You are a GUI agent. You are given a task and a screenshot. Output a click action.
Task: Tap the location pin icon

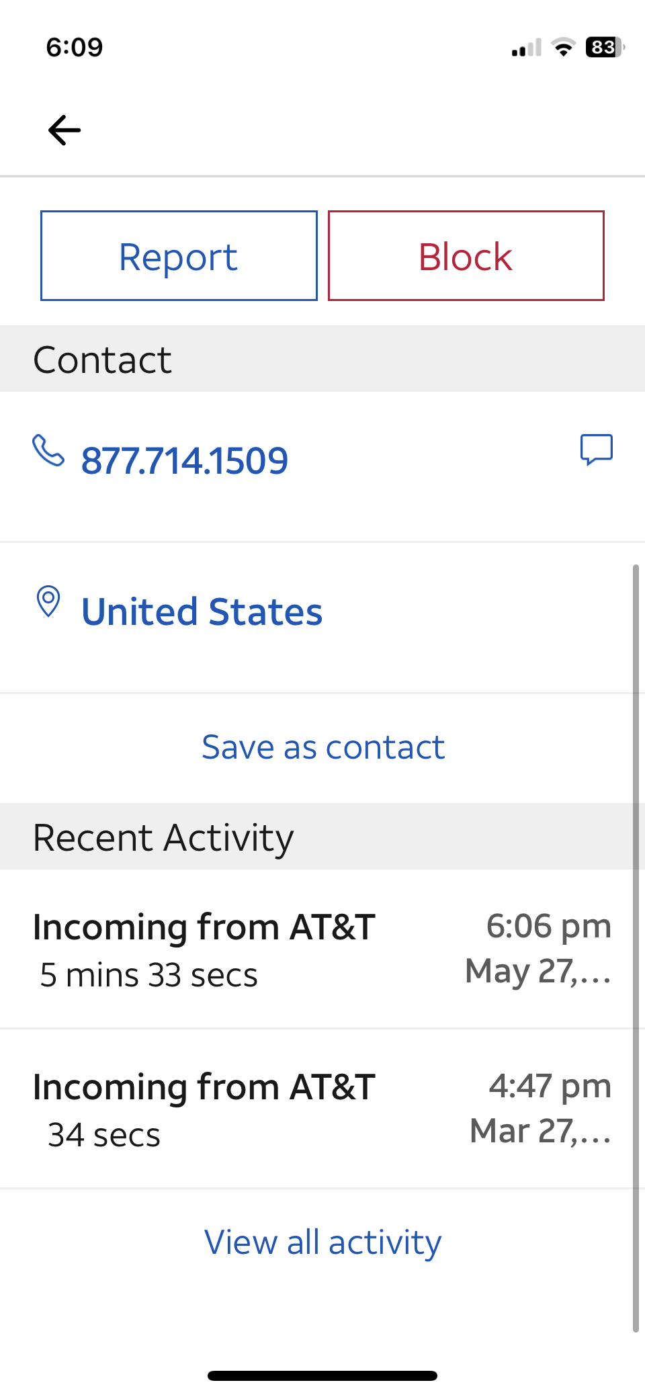[x=48, y=601]
